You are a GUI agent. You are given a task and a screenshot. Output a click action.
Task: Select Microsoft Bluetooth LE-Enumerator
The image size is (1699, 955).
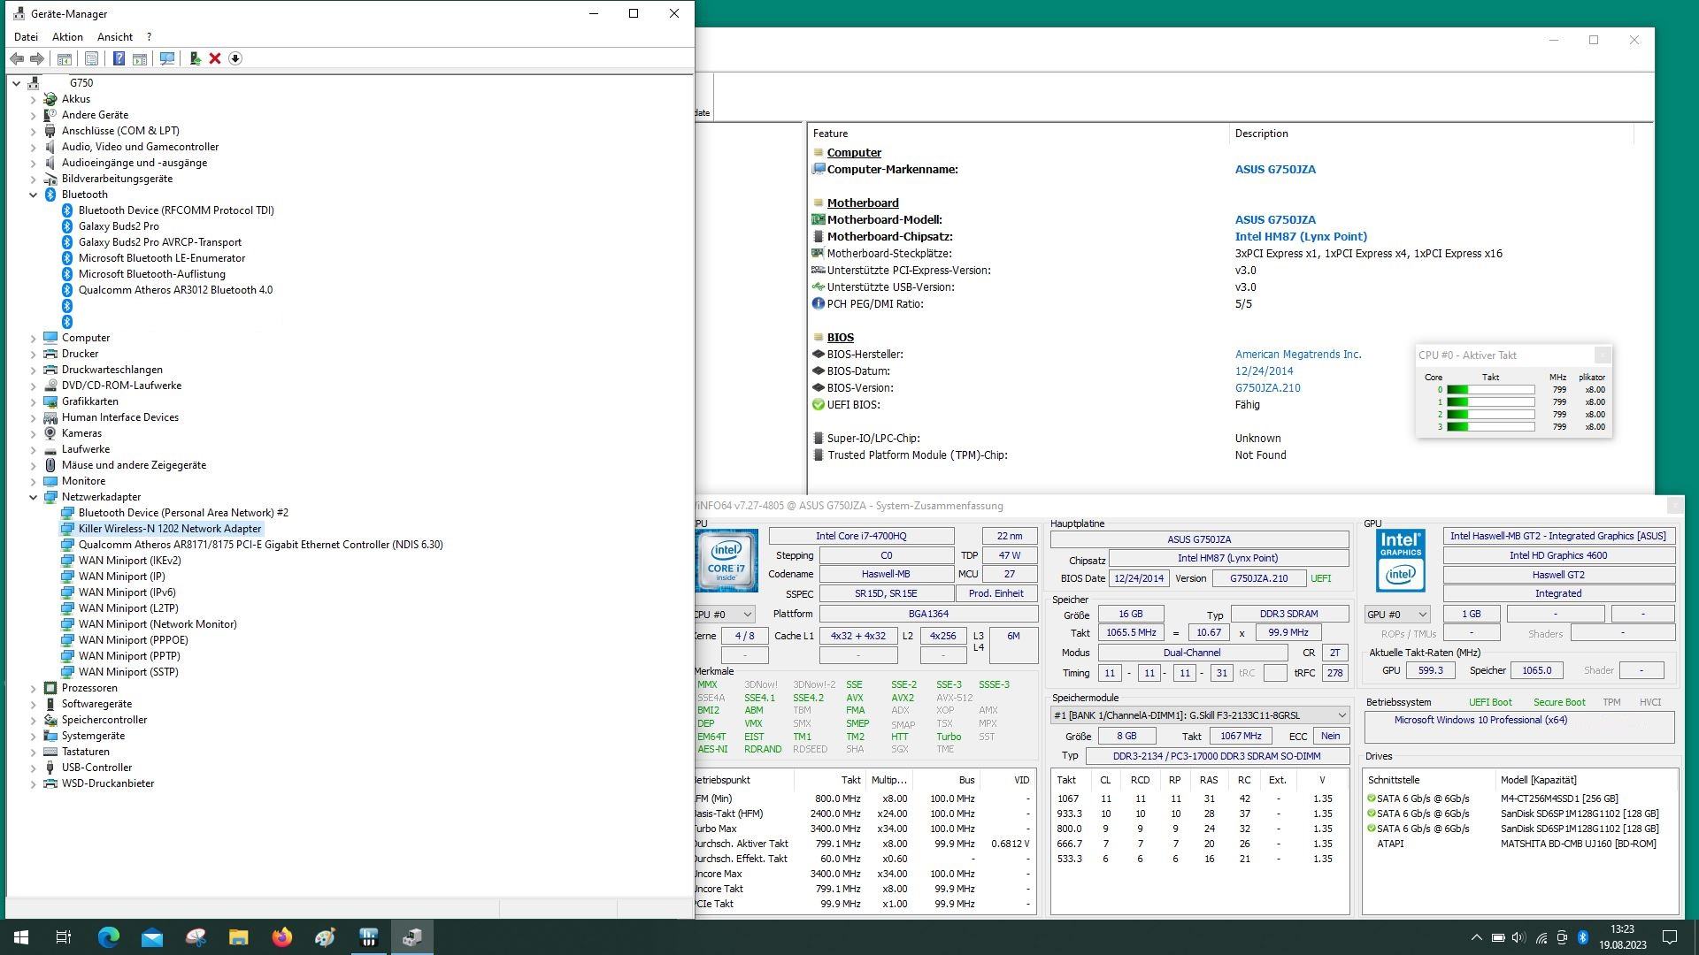coord(162,258)
